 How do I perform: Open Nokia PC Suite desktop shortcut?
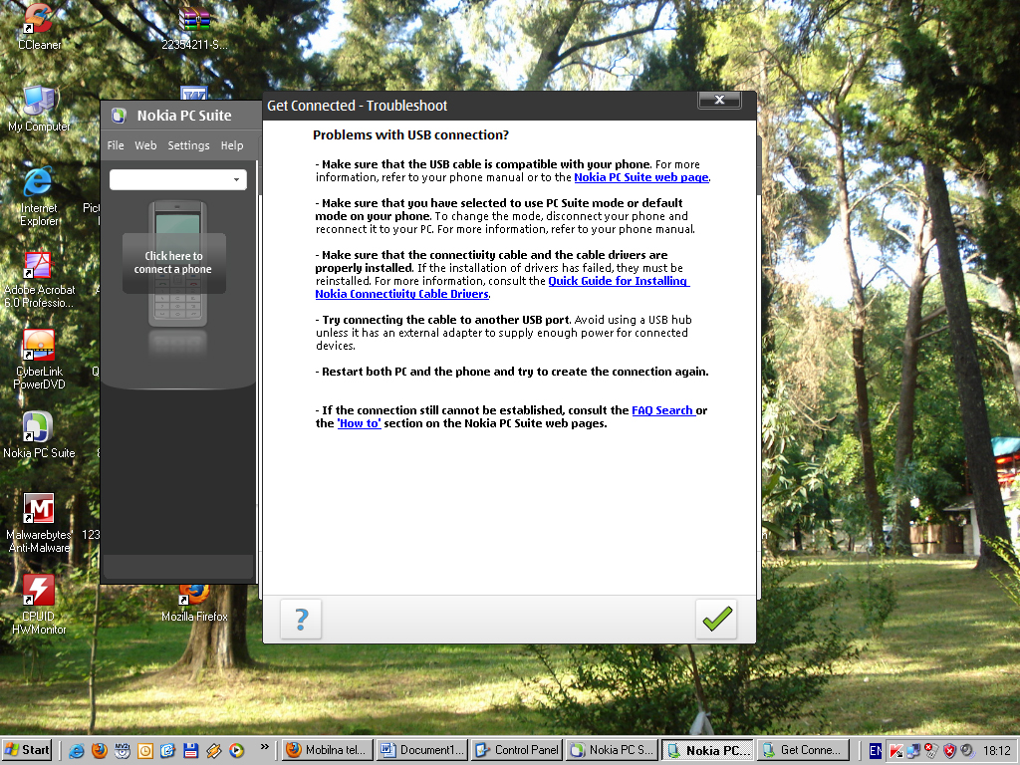(39, 434)
